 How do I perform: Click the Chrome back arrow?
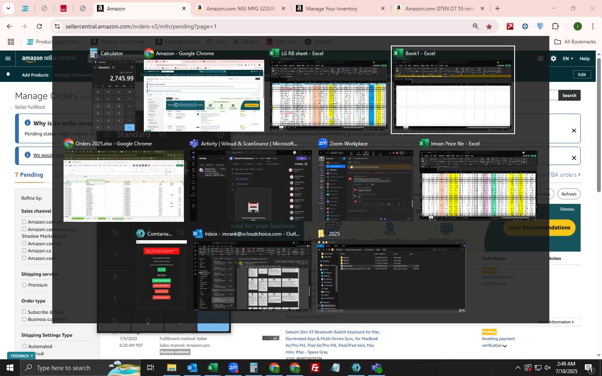[9, 26]
